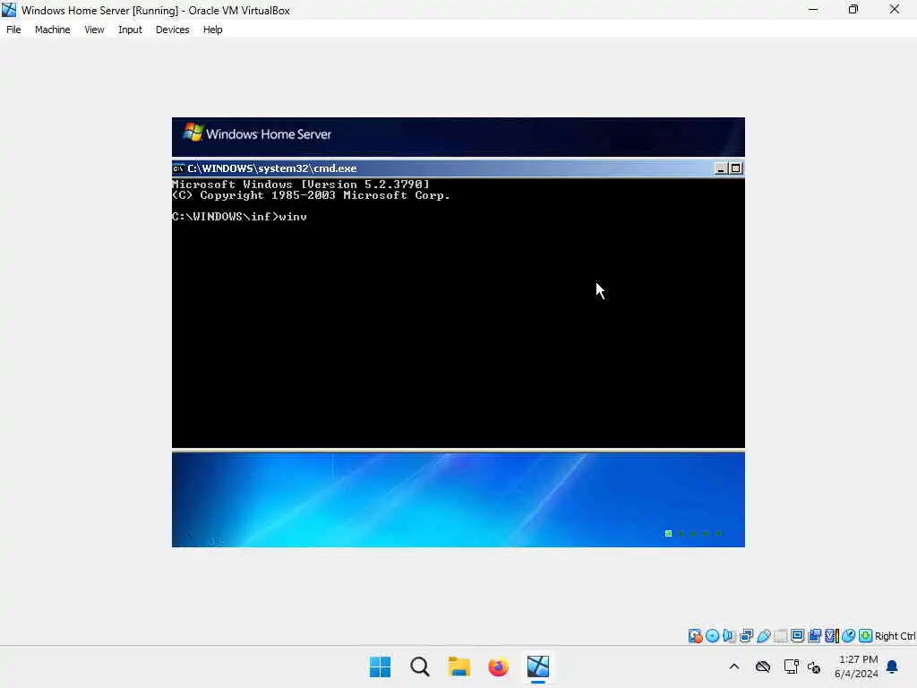
Task: Open the clock showing 1:27 PM
Action: coord(857,666)
